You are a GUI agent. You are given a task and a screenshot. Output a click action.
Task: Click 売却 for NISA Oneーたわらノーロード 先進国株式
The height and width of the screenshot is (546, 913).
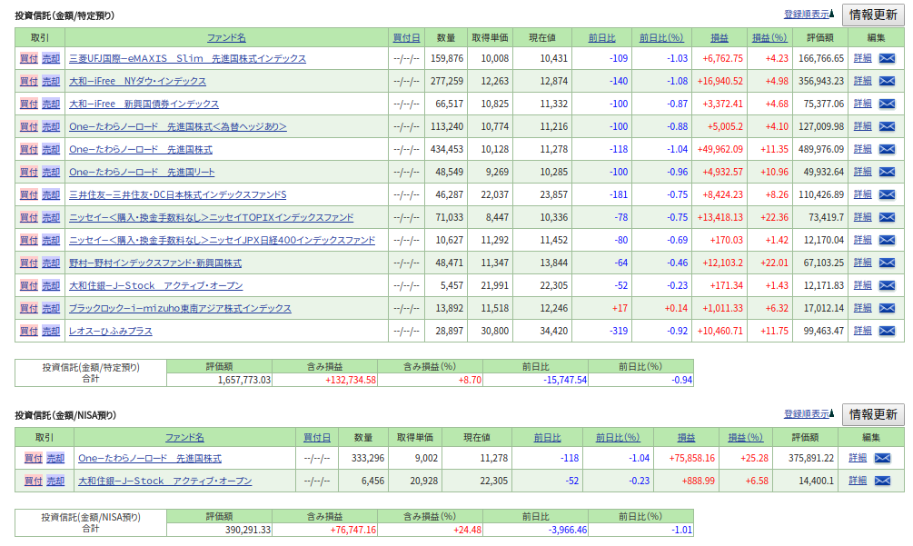point(55,458)
